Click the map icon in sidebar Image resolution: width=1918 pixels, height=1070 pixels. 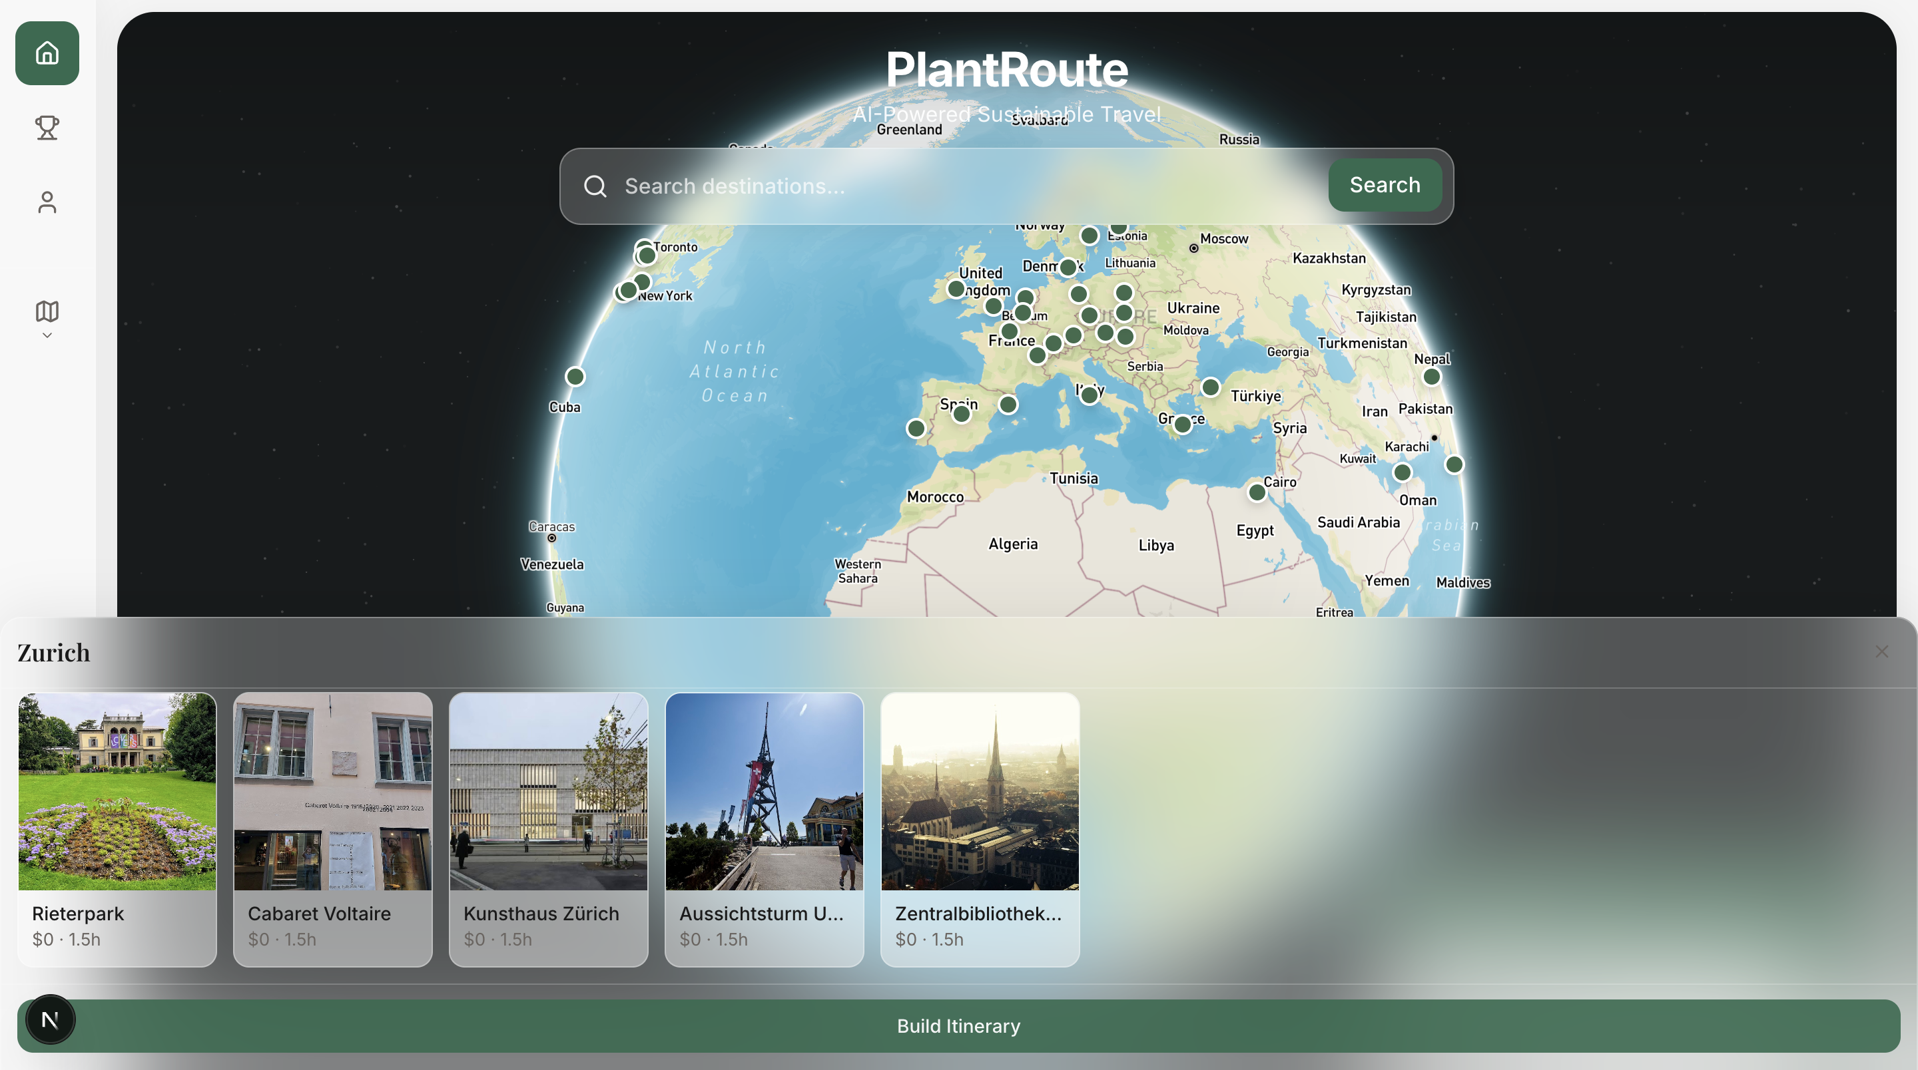click(x=47, y=311)
